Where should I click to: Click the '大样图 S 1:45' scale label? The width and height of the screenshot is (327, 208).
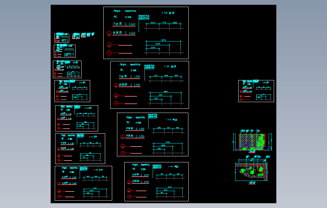140,175
